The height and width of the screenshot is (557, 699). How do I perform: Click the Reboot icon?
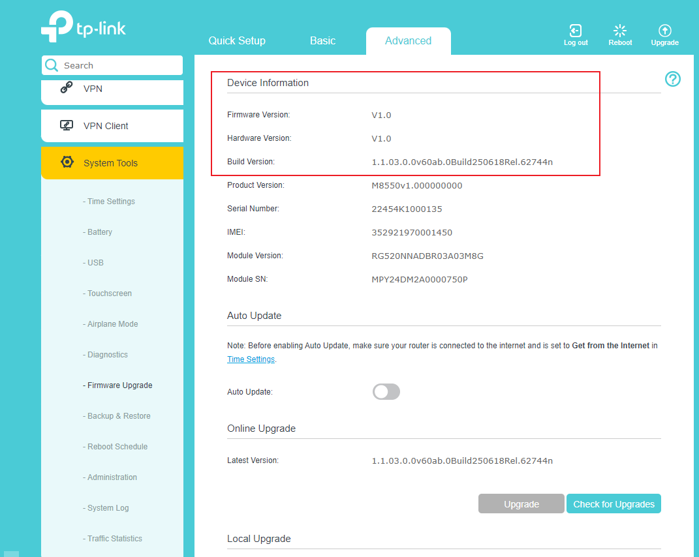tap(620, 31)
